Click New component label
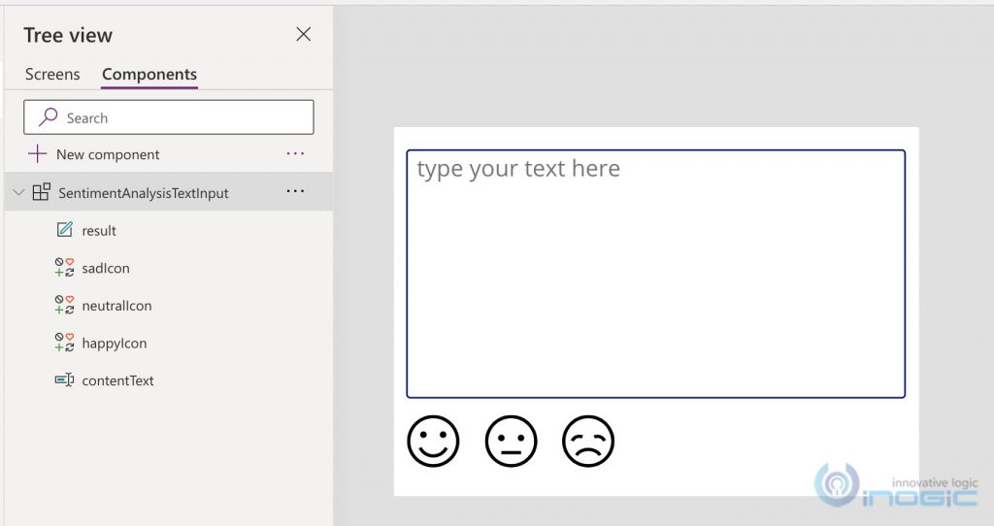 [108, 154]
